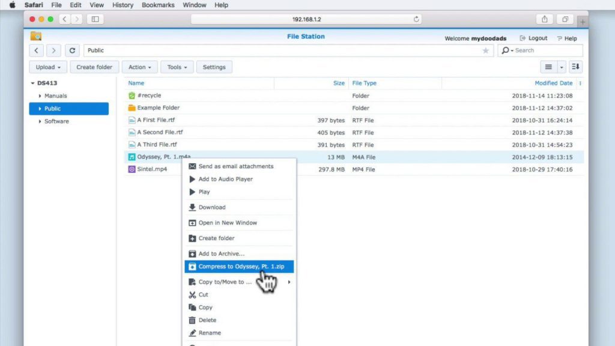Reload the page in Safari address bar
The image size is (615, 346).
416,19
